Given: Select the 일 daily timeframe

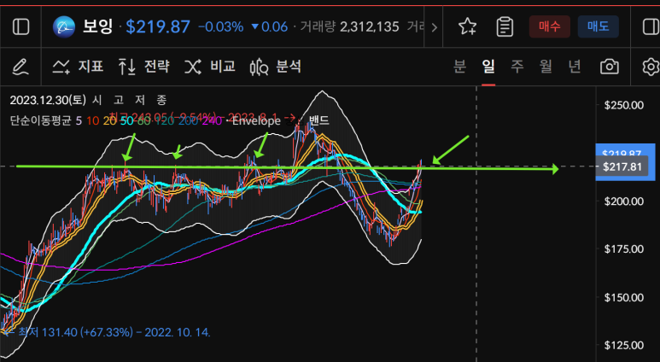Looking at the screenshot, I should pyautogui.click(x=488, y=66).
